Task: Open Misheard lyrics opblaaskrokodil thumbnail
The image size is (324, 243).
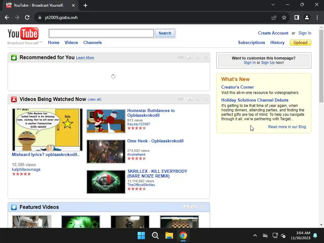Action: tap(47, 129)
